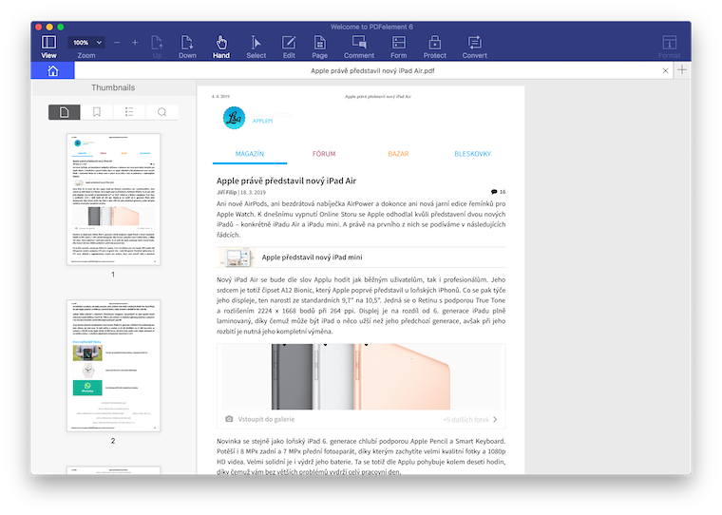
Task: Add a new document tab
Action: pos(682,70)
